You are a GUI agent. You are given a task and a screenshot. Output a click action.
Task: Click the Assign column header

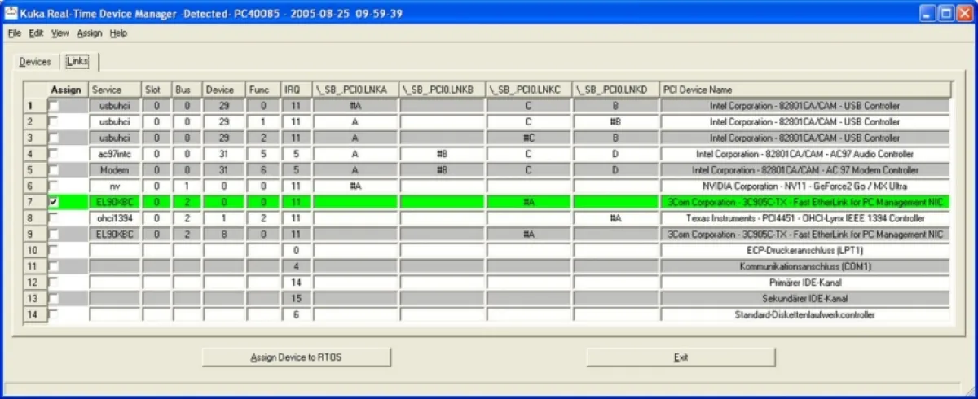tap(68, 90)
